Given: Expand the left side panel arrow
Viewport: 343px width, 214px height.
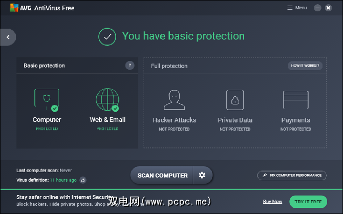Looking at the screenshot, I should click(x=8, y=37).
